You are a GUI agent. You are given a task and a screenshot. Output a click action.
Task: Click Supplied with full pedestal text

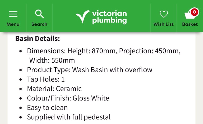[69, 117]
